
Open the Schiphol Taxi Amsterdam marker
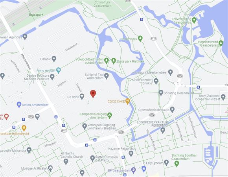pyautogui.click(x=107, y=76)
